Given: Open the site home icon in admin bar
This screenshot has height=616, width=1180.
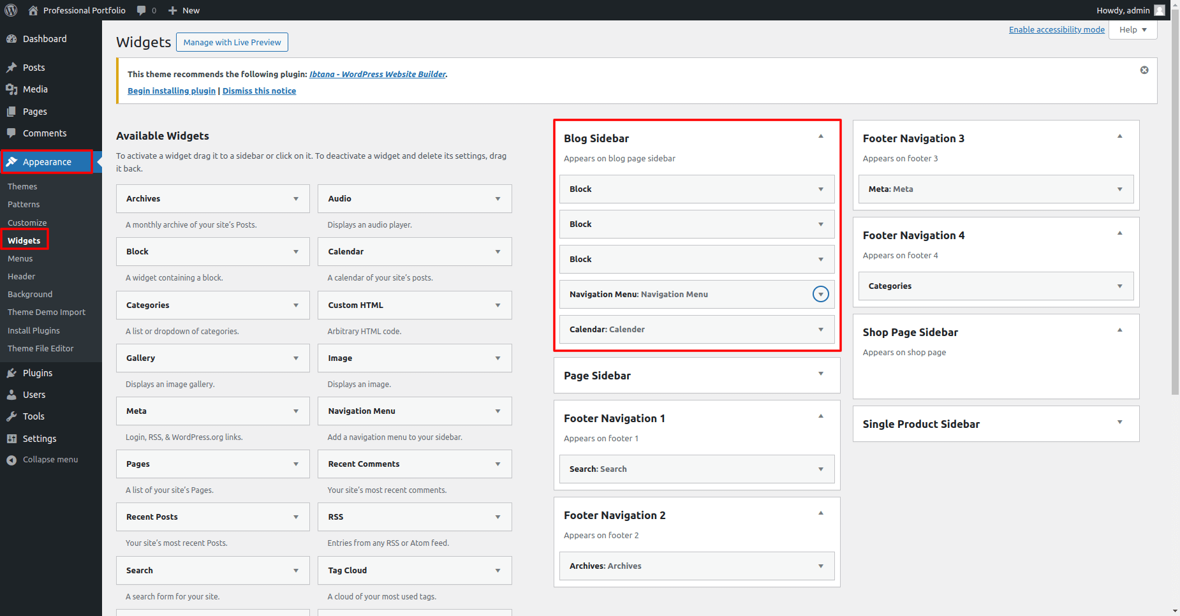Looking at the screenshot, I should [33, 10].
